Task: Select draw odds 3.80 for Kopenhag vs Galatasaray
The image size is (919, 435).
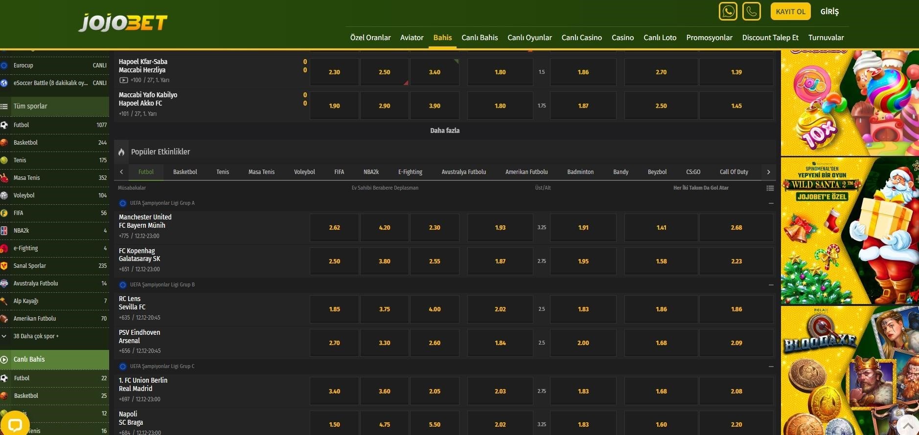Action: 385,261
